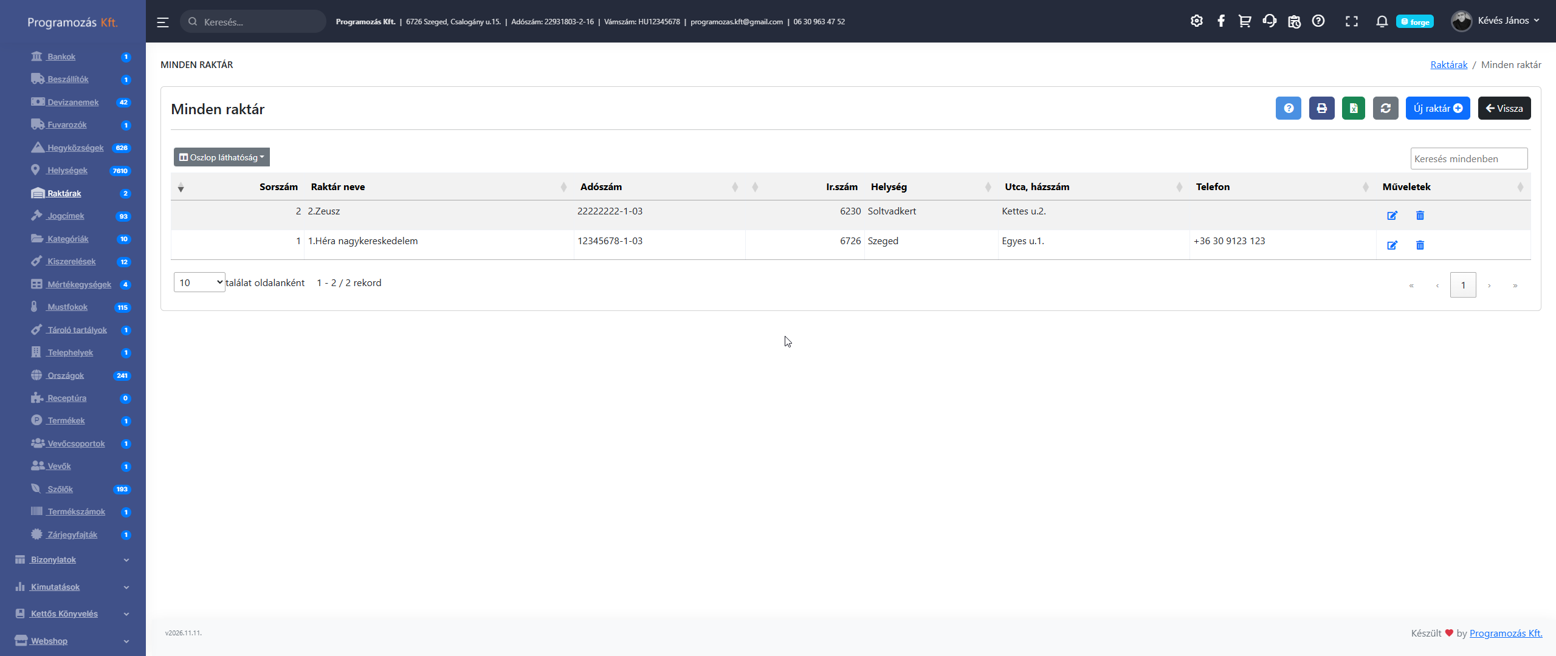Delete the 1.Héra nagykereskedelem warehouse
Image resolution: width=1556 pixels, height=656 pixels.
click(1420, 245)
